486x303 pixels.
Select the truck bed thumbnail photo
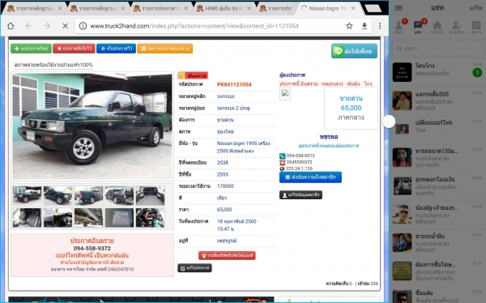(x=151, y=196)
